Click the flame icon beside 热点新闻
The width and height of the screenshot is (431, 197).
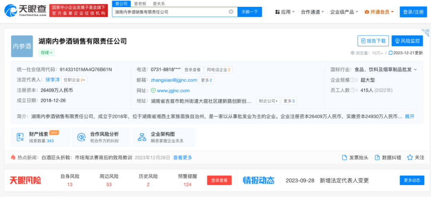tap(13, 158)
